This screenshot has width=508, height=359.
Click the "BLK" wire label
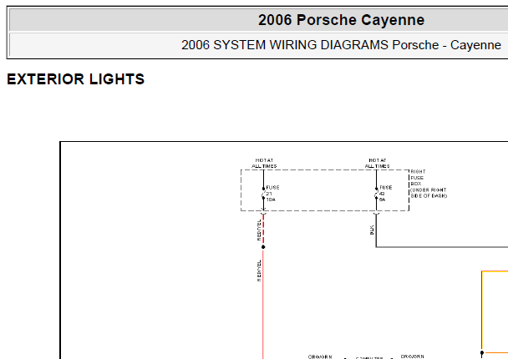pos(372,230)
